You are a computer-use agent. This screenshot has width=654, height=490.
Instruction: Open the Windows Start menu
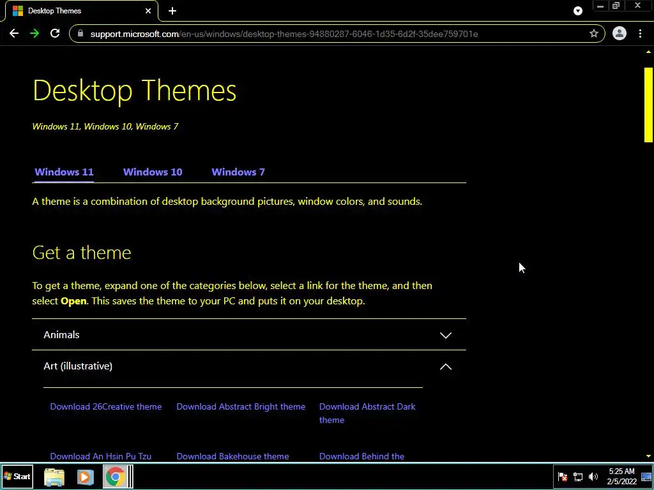click(x=17, y=477)
